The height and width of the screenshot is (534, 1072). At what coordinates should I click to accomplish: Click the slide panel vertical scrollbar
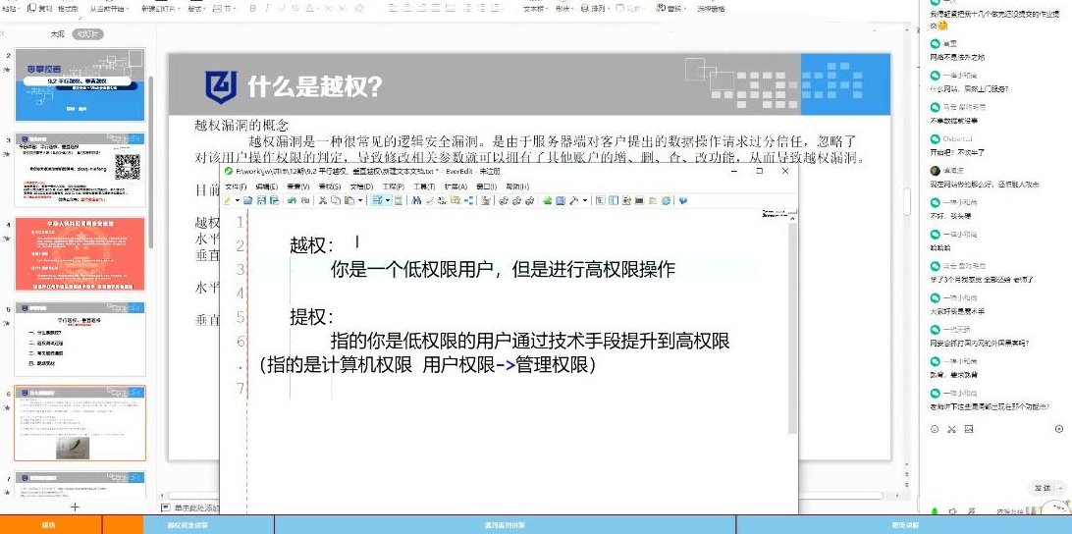click(151, 164)
